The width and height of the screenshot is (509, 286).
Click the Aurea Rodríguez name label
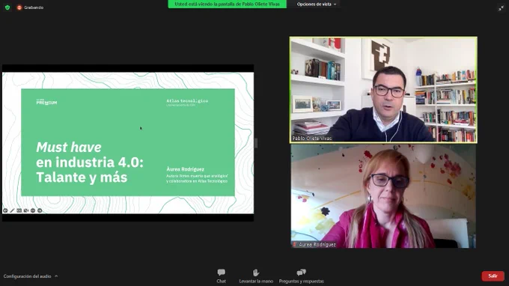point(317,244)
